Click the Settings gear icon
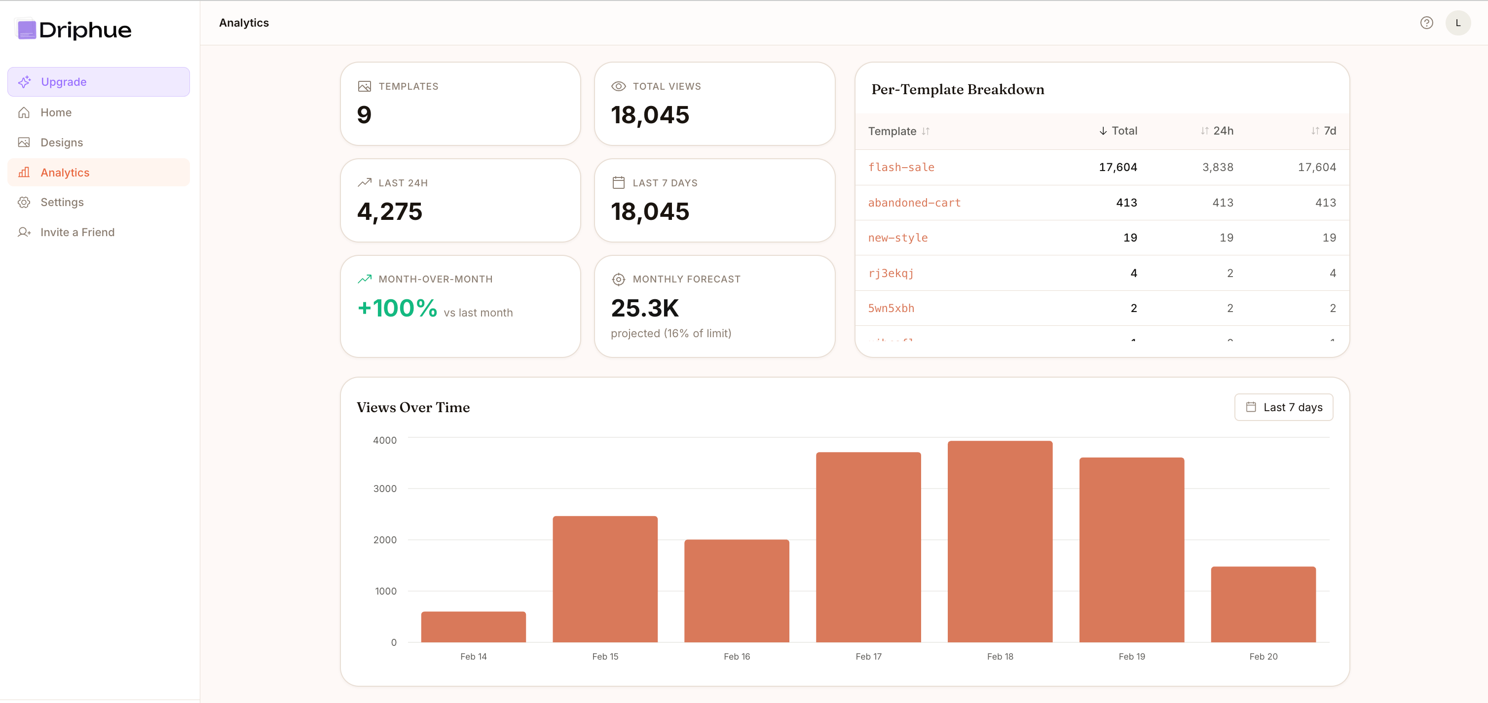Image resolution: width=1488 pixels, height=703 pixels. coord(24,203)
